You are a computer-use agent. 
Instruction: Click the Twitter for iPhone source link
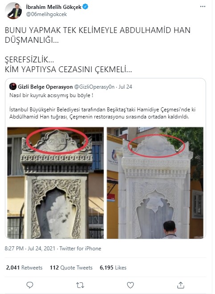80,249
